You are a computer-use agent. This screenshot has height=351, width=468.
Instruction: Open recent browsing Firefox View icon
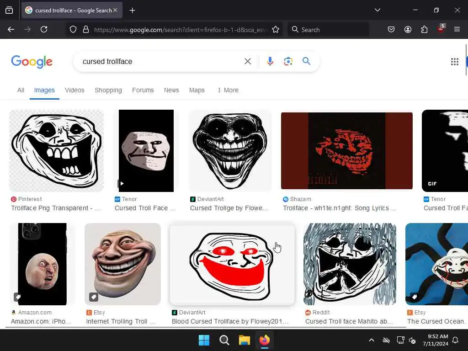point(9,10)
